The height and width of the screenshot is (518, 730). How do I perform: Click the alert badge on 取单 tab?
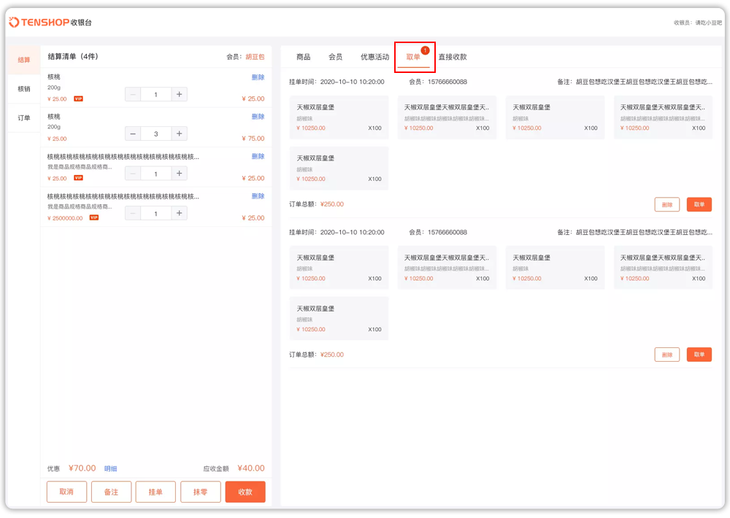pos(426,50)
